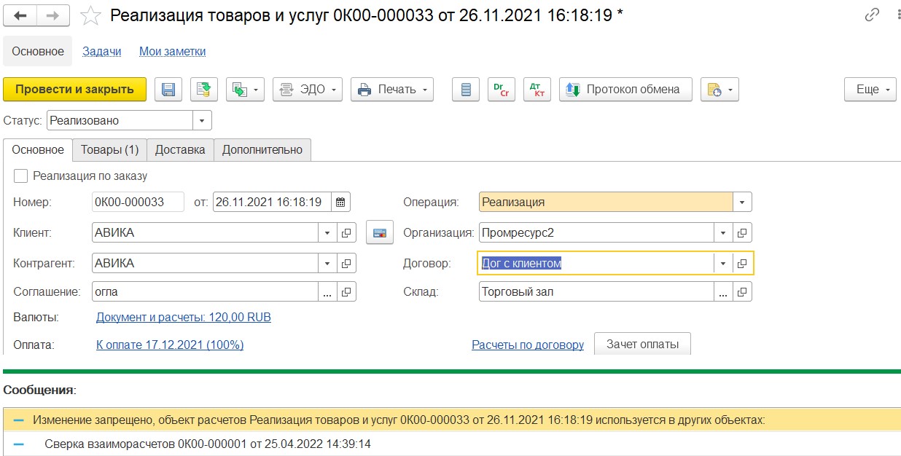Show Dr/Cr accounting entries icon
The image size is (901, 456).
(x=502, y=90)
